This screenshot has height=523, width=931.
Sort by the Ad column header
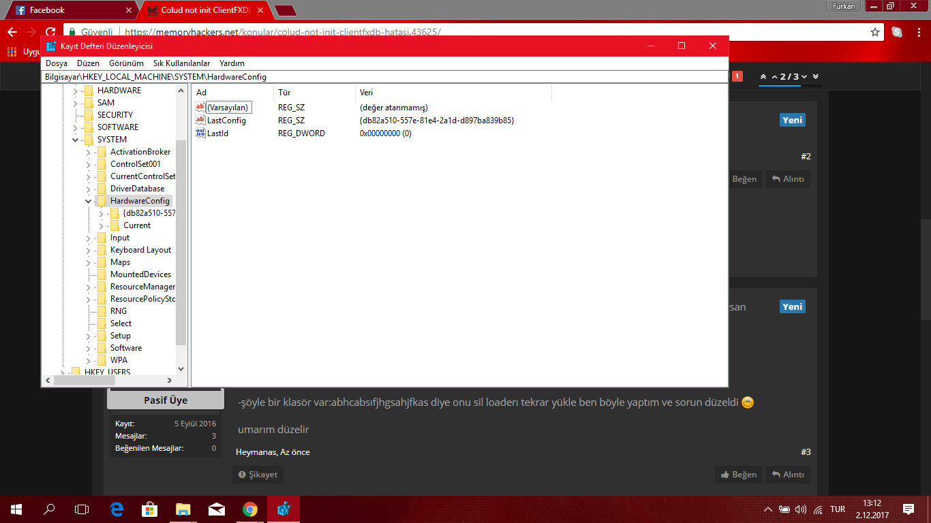(232, 93)
